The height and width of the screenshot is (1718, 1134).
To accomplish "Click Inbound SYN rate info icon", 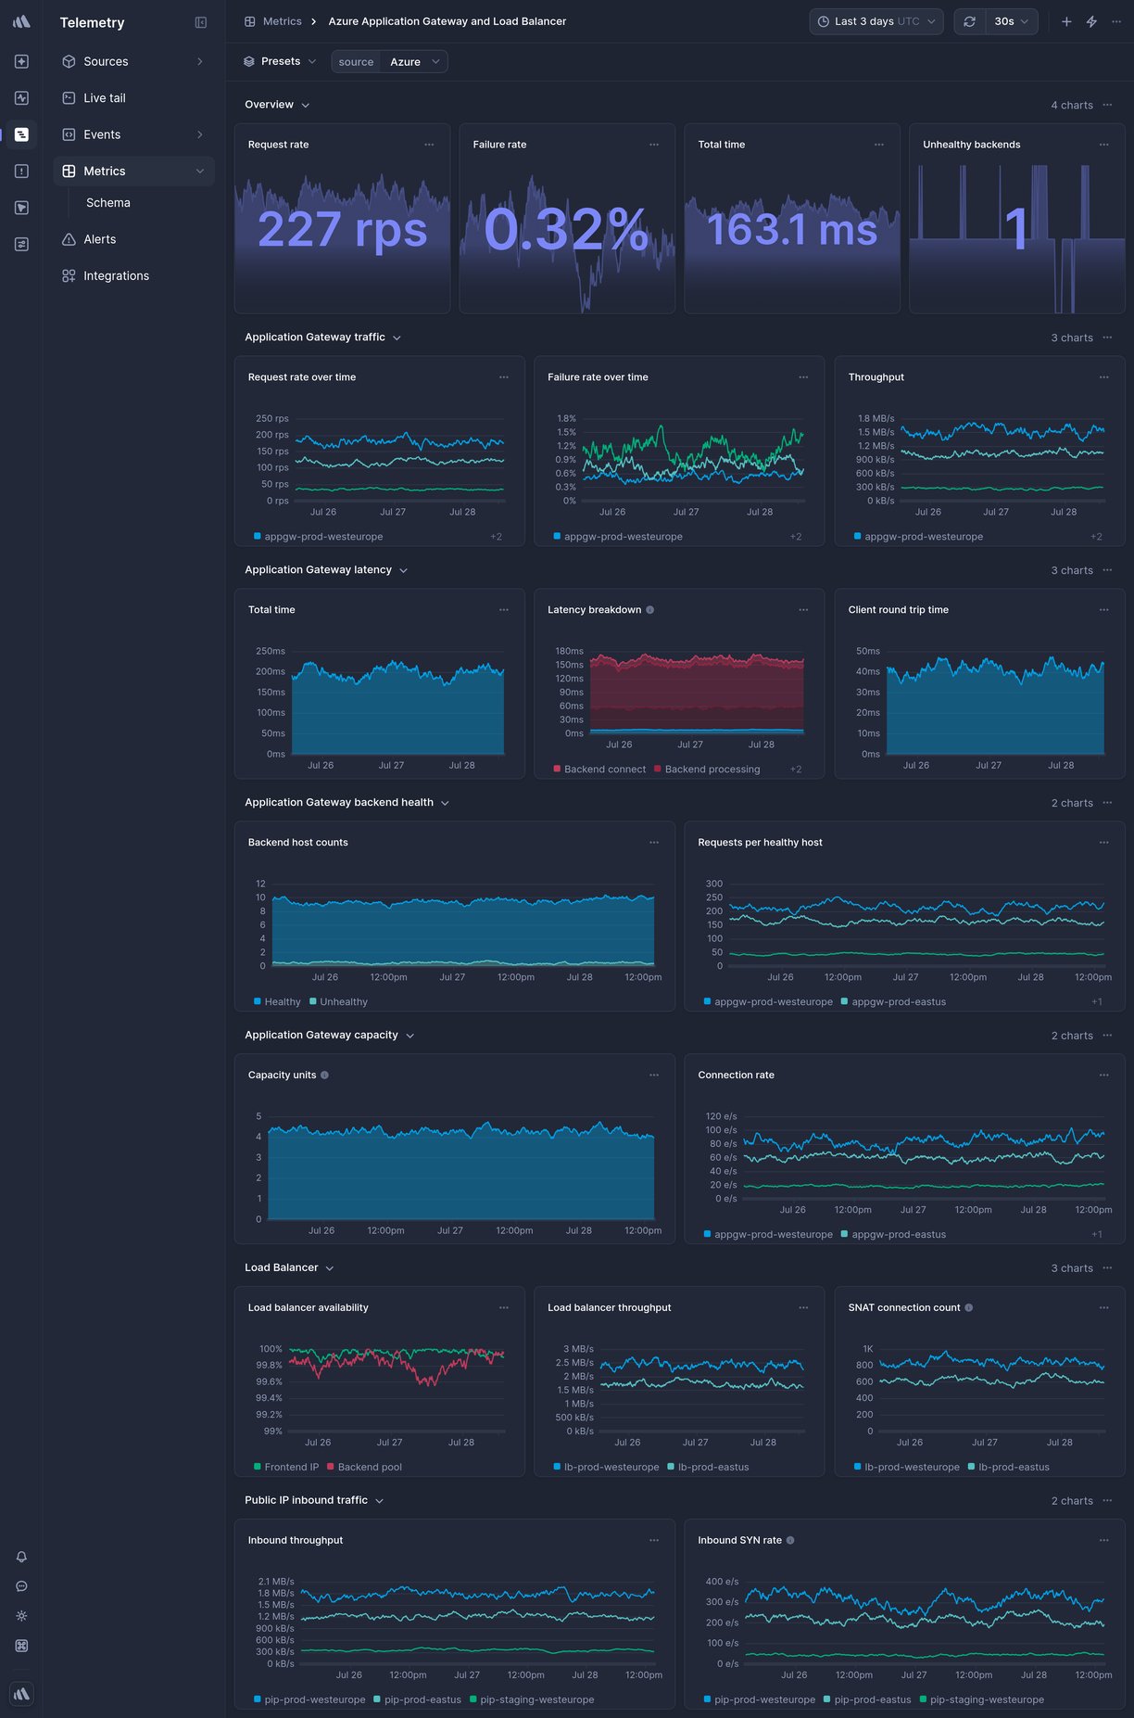I will (x=790, y=1540).
